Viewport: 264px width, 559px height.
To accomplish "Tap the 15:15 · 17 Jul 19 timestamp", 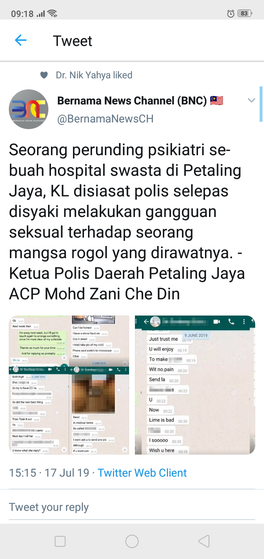I will (x=49, y=473).
